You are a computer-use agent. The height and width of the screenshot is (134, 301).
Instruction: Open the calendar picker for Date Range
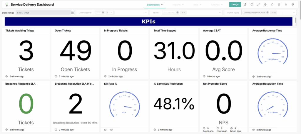coord(72,13)
